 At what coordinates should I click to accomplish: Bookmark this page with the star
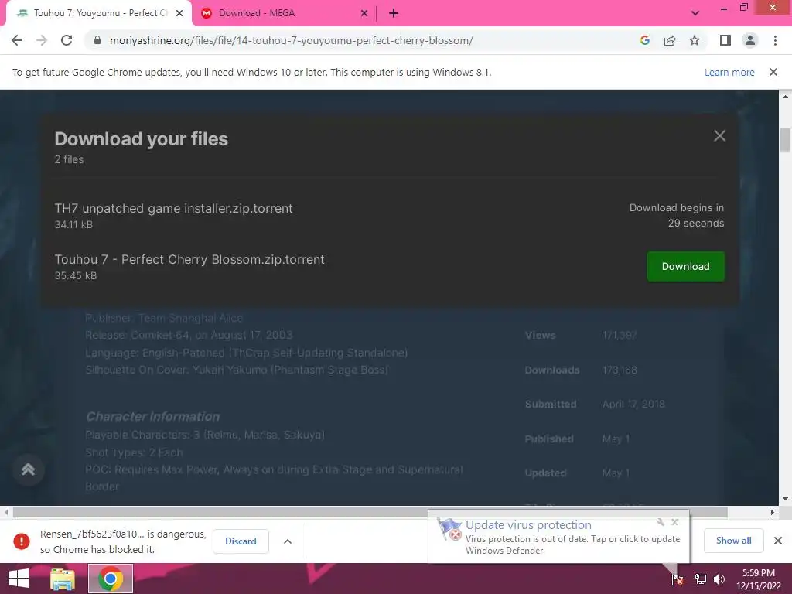[x=695, y=40]
